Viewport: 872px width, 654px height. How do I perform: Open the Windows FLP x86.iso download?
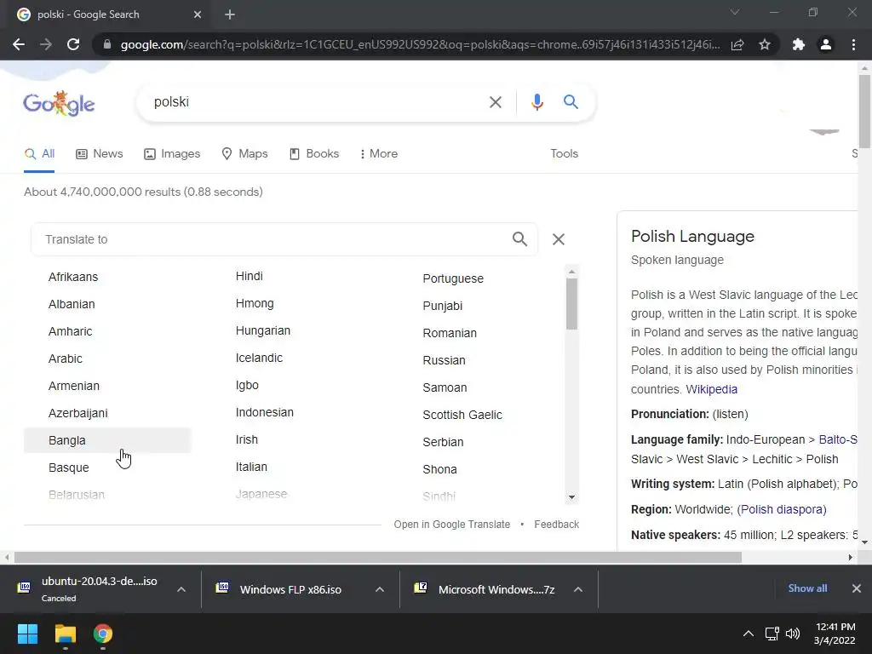(x=290, y=589)
